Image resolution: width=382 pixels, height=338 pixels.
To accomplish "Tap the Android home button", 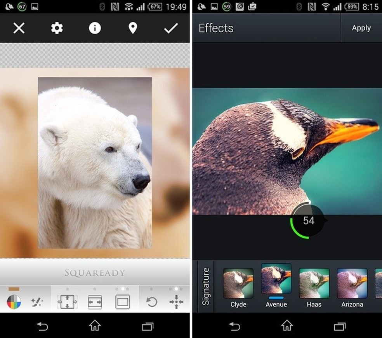I will point(287,327).
